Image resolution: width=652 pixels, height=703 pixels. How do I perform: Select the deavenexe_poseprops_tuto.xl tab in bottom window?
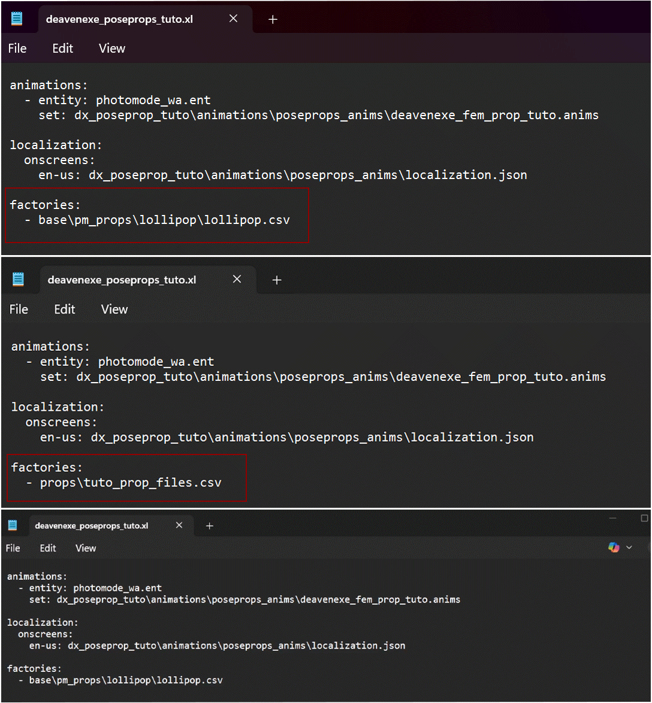pos(91,526)
